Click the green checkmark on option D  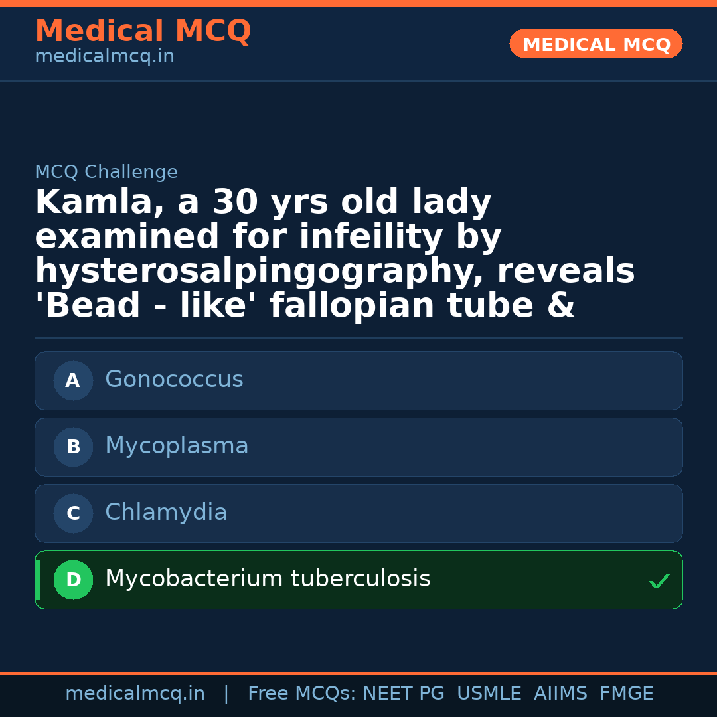pos(659,582)
